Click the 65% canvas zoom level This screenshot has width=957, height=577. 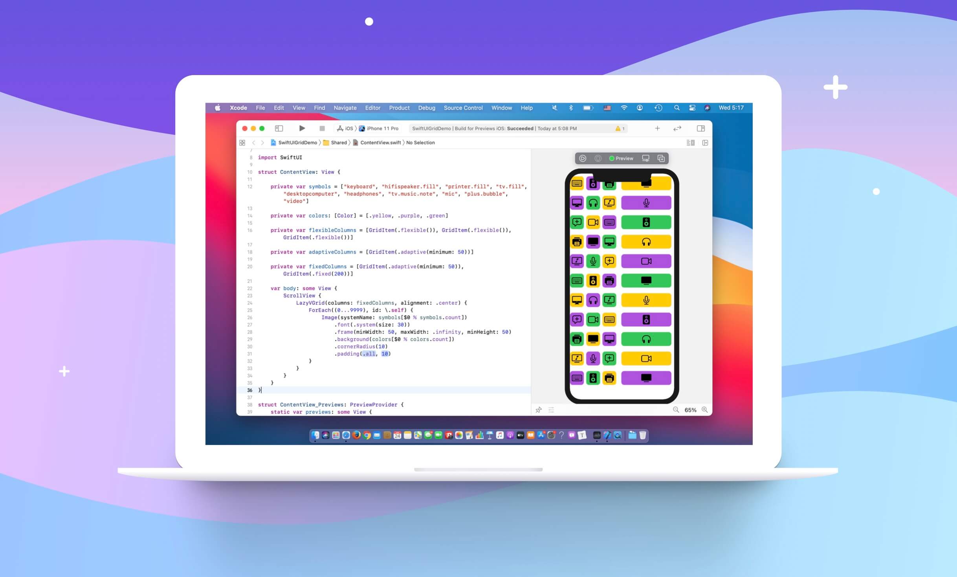coord(690,410)
